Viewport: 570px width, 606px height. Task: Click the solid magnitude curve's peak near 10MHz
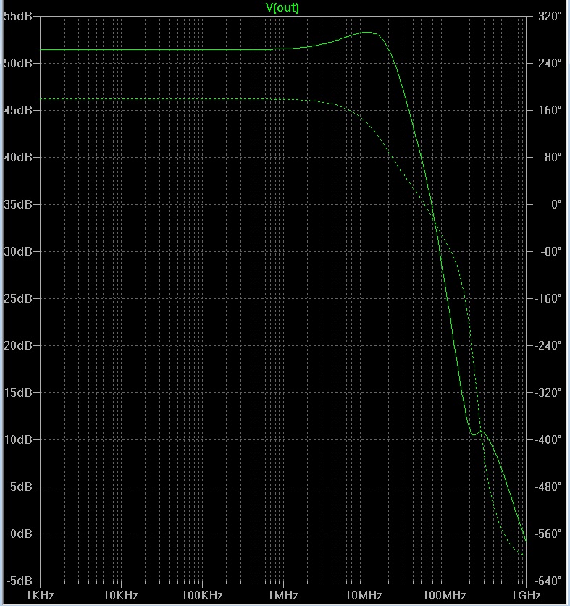click(367, 33)
